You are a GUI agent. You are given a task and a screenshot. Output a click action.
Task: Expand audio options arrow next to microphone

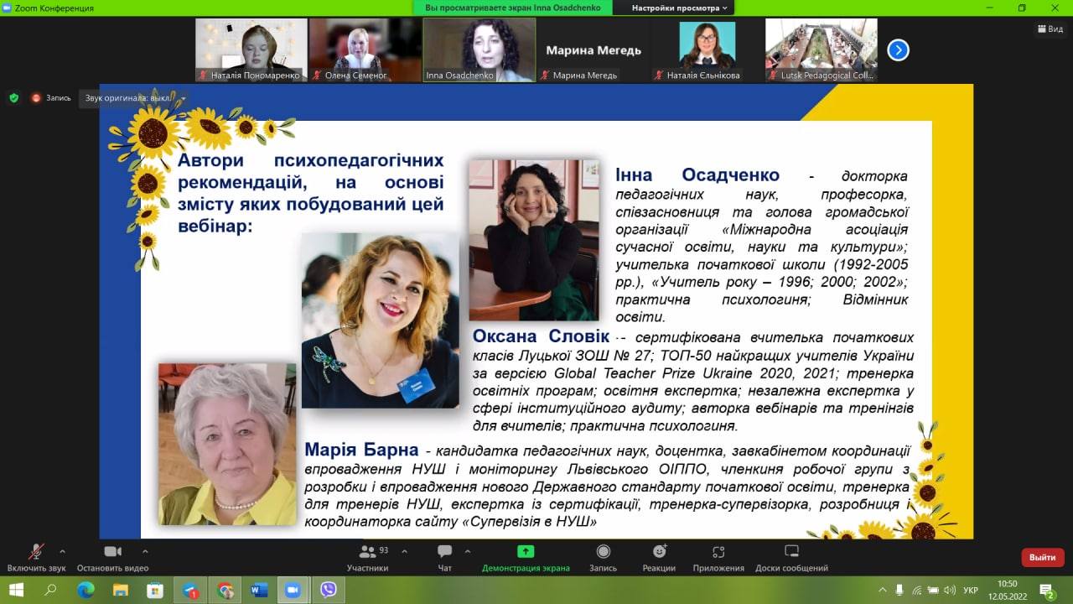coord(62,552)
